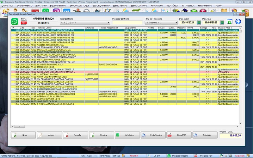Open the RELATÓRIOS menu
253x158 pixels.
(172, 6)
